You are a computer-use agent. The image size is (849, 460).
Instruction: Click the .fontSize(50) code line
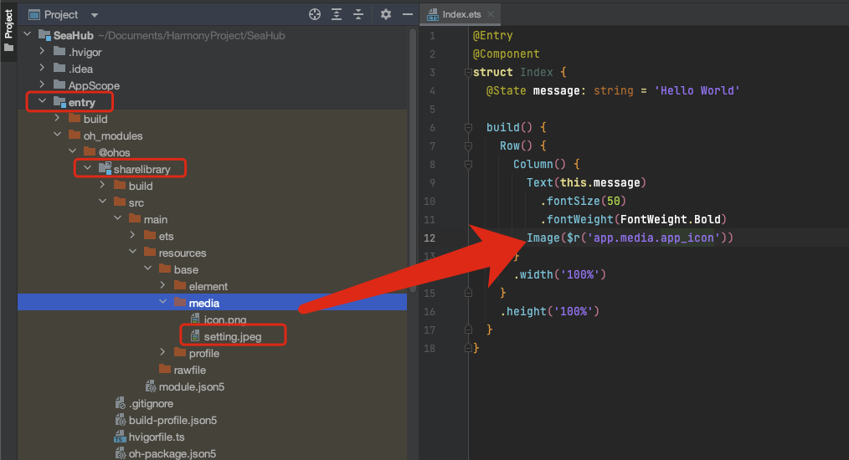pyautogui.click(x=583, y=202)
